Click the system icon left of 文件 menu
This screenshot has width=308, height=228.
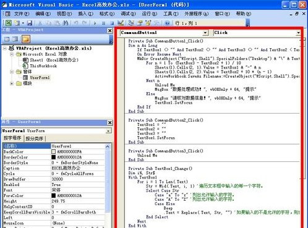pyautogui.click(x=8, y=14)
